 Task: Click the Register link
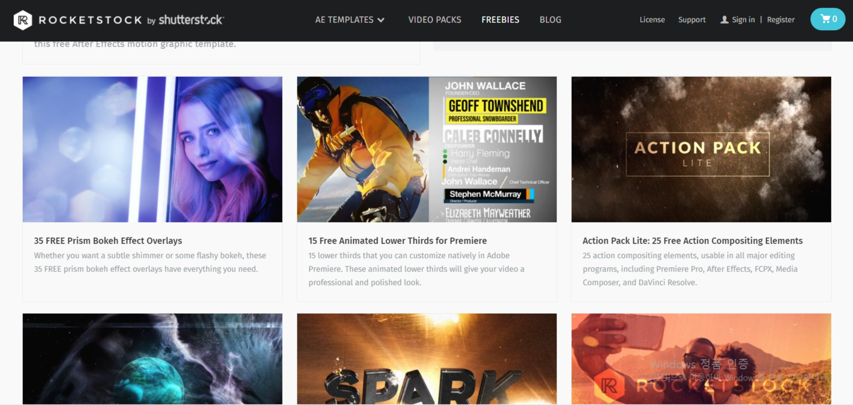[781, 20]
